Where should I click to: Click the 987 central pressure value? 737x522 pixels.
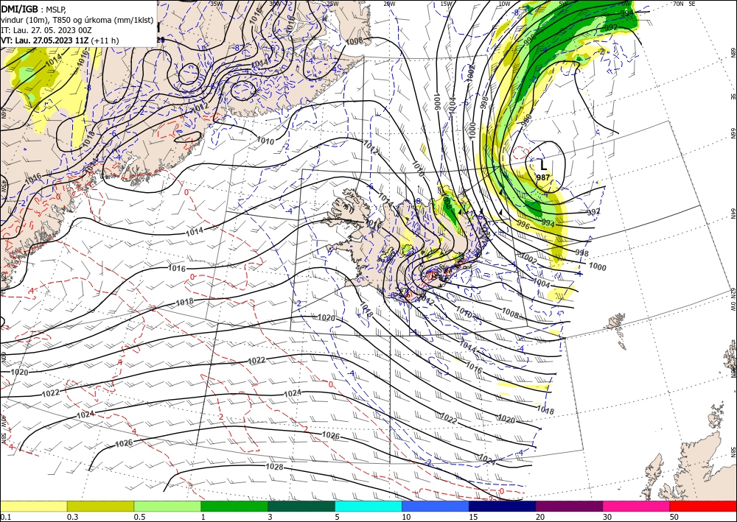tap(543, 177)
